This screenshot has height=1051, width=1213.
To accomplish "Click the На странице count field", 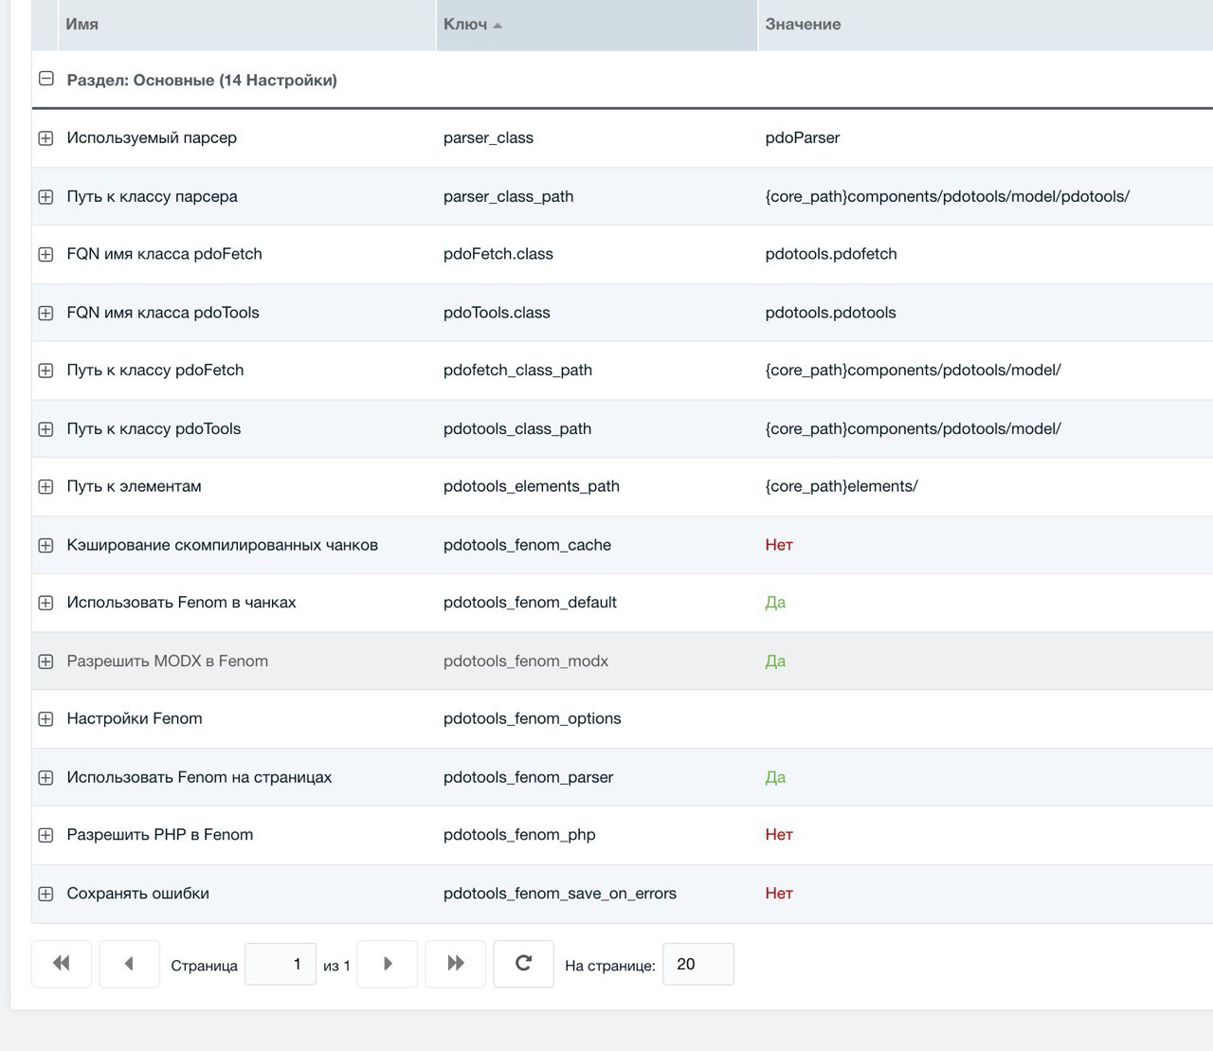I will click(698, 964).
